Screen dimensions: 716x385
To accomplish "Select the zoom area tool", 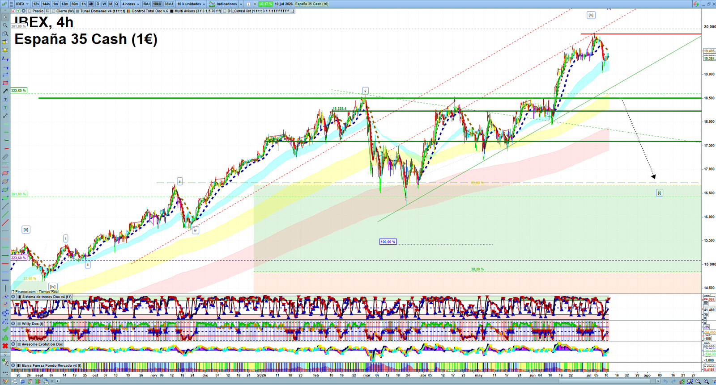I will (5, 33).
